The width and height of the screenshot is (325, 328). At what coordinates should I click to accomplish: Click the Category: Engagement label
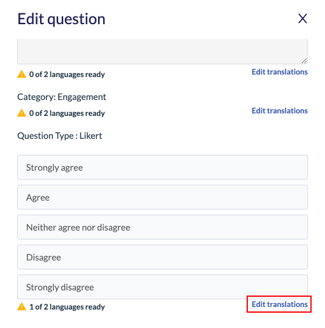click(62, 97)
